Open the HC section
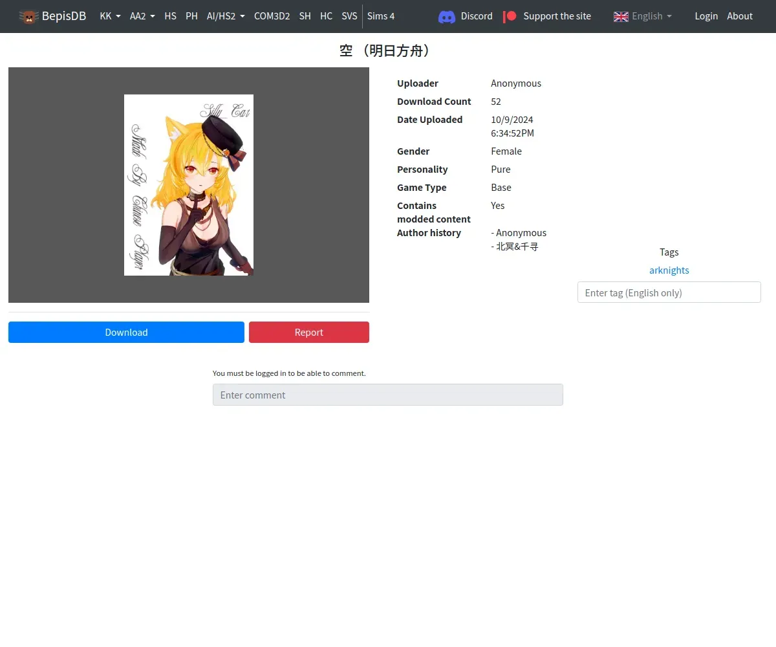The width and height of the screenshot is (776, 647). point(326,16)
